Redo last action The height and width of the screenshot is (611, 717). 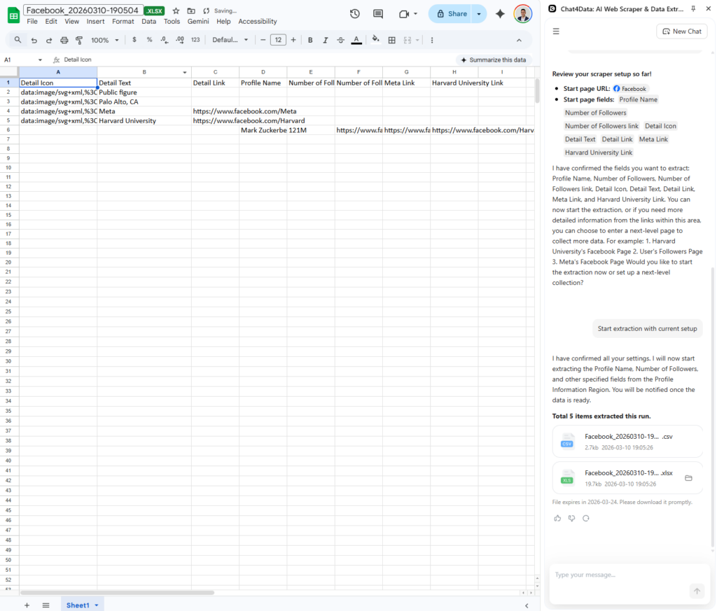tap(49, 40)
